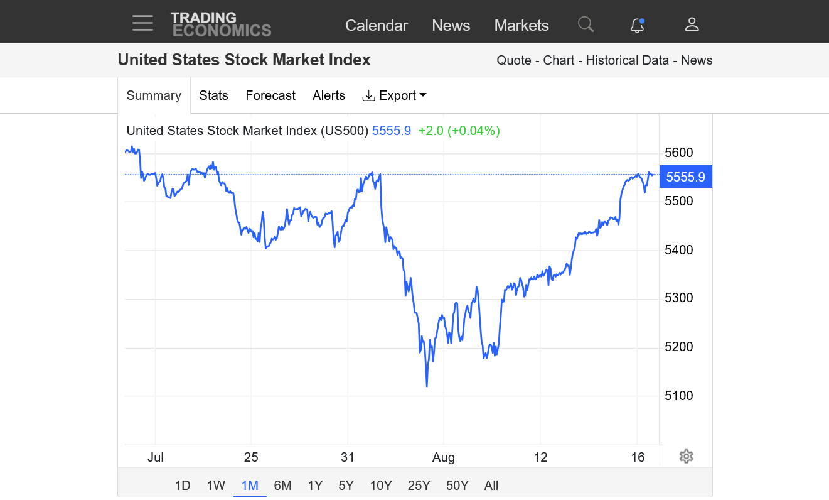Open the hamburger menu icon
Viewport: 829px width, 500px height.
tap(142, 24)
